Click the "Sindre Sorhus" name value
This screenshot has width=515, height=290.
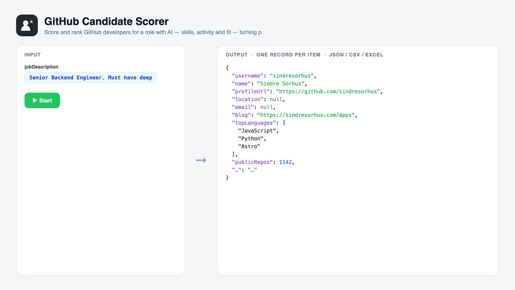281,84
